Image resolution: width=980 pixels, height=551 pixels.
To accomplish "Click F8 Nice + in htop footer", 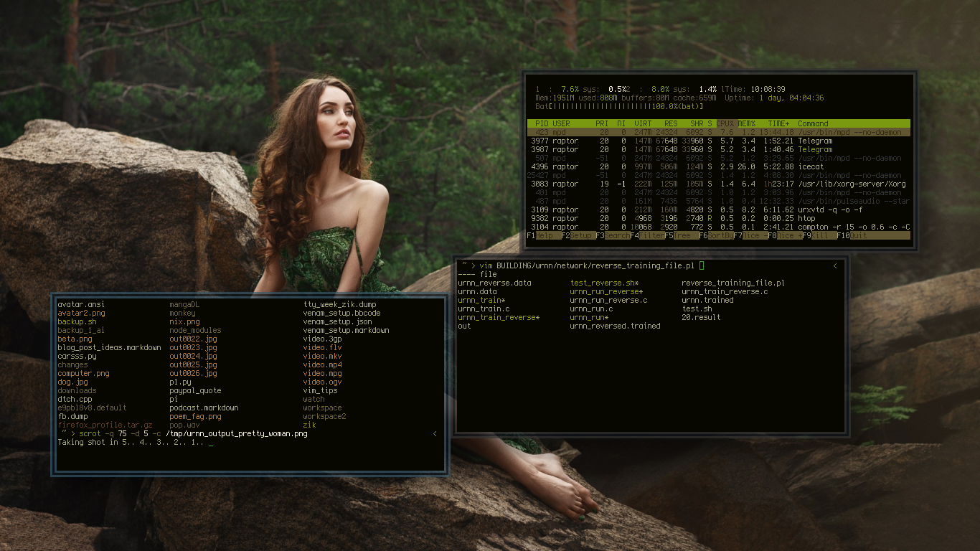I will 785,235.
